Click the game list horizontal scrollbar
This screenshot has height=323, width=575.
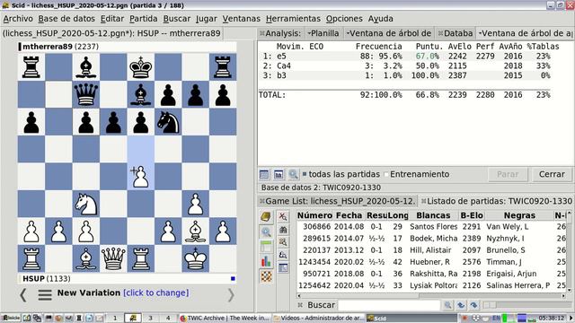[431, 296]
